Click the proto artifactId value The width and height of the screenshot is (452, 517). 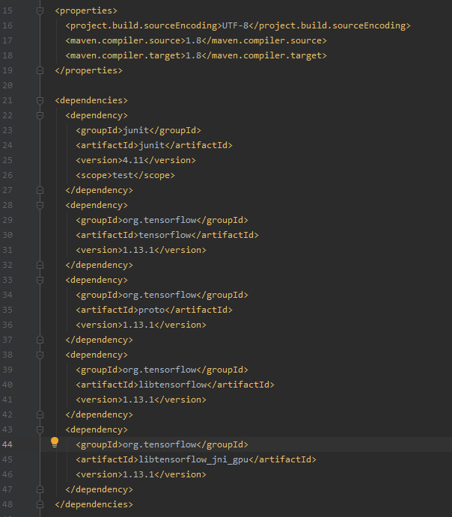click(152, 310)
